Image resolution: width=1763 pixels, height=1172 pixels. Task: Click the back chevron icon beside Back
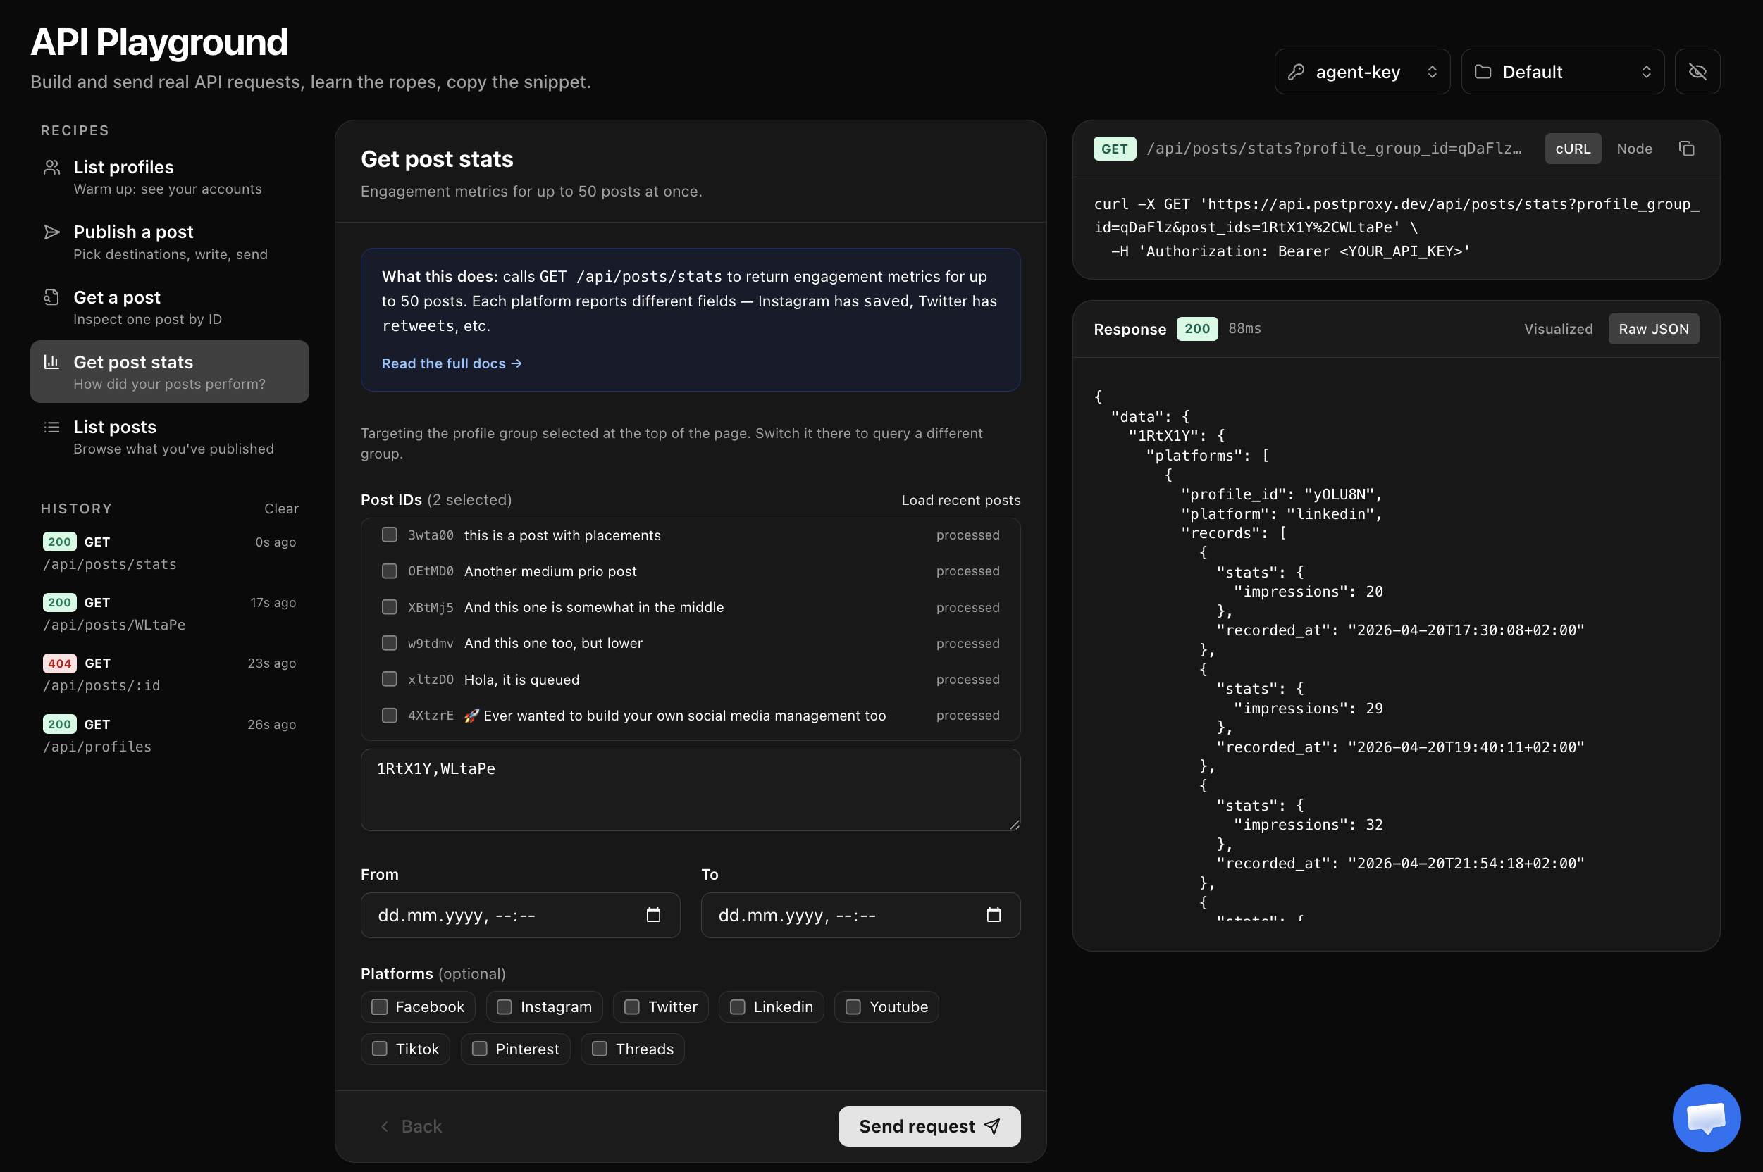click(384, 1126)
